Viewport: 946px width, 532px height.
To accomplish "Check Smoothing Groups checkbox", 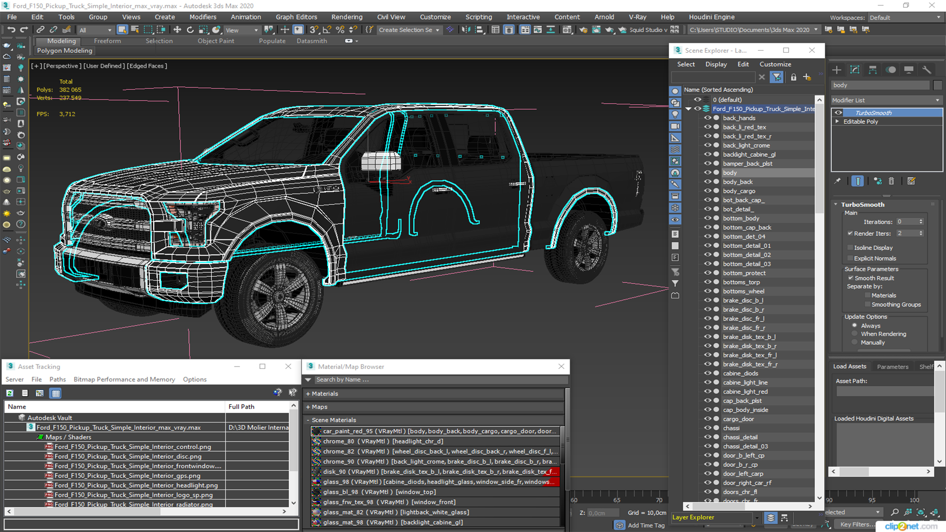I will 868,304.
